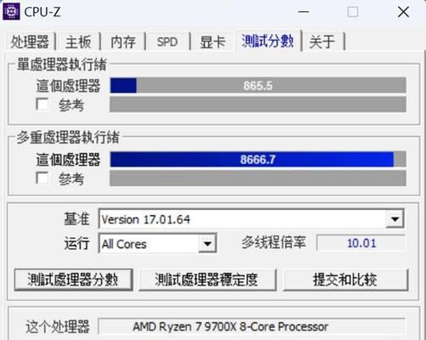
Task: Switch to the 主板 tab
Action: (78, 42)
